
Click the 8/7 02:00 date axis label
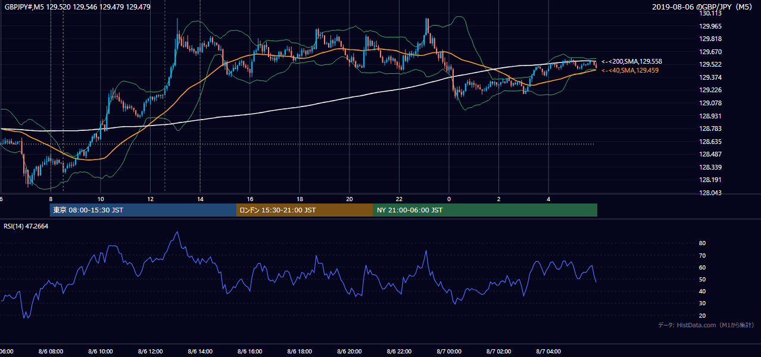tap(499, 352)
